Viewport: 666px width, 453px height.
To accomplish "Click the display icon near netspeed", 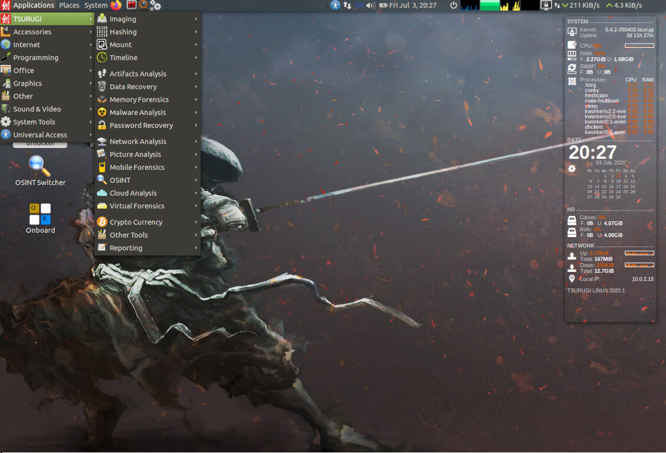I will (x=546, y=5).
